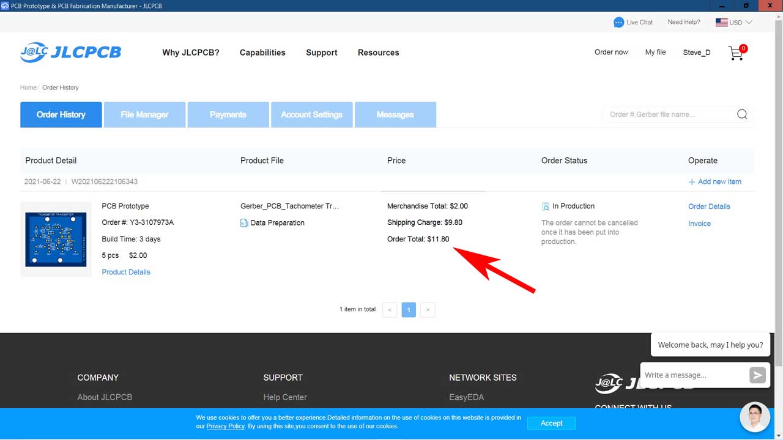Viewport: 783px width, 440px height.
Task: Click the Data Preparation file icon
Action: (x=244, y=223)
